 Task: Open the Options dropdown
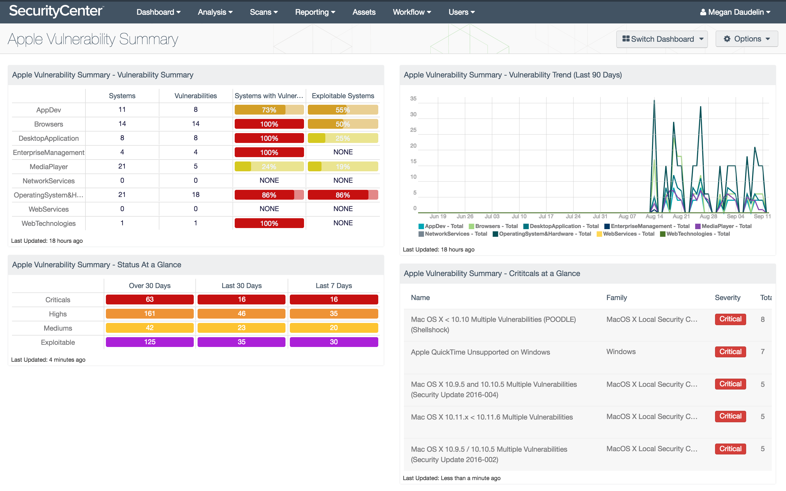point(747,39)
